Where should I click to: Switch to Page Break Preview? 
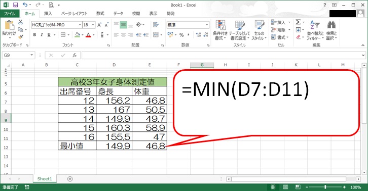click(298, 187)
